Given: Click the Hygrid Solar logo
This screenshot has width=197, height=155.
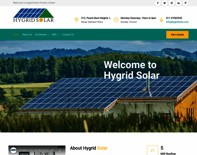Looking at the screenshot, I should (x=33, y=15).
